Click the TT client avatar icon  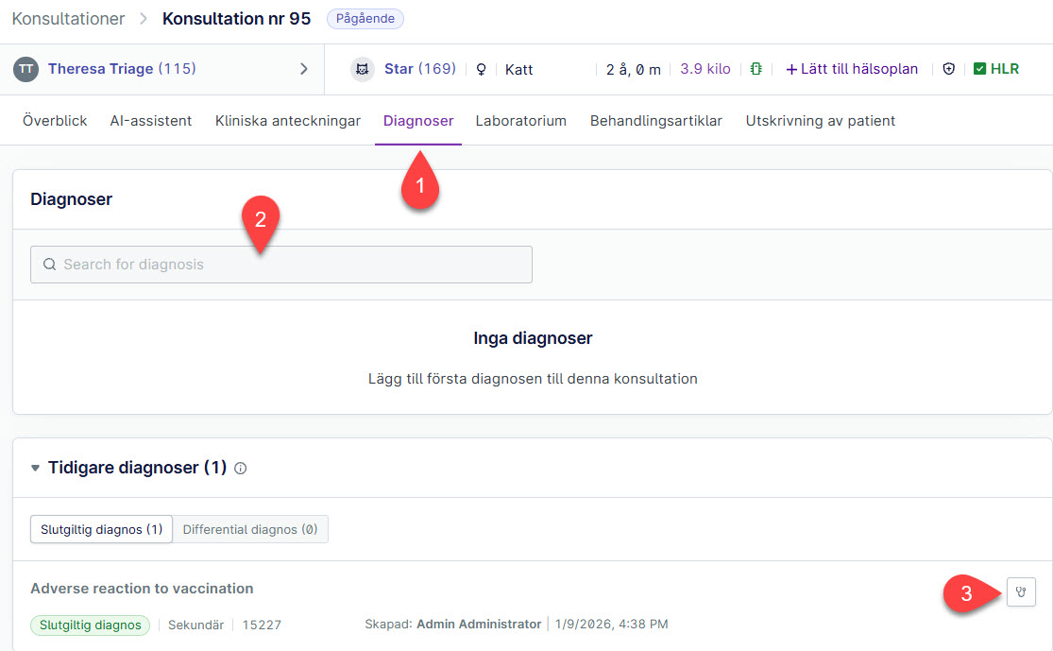point(26,69)
